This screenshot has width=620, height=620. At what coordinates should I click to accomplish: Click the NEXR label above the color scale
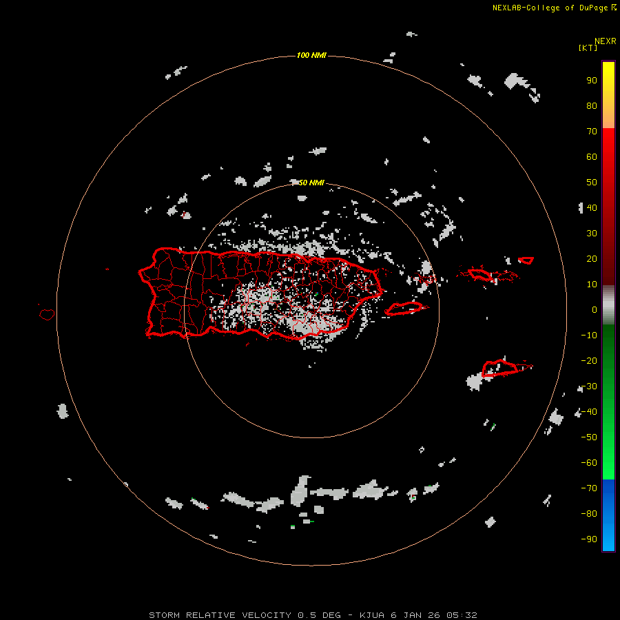(606, 41)
